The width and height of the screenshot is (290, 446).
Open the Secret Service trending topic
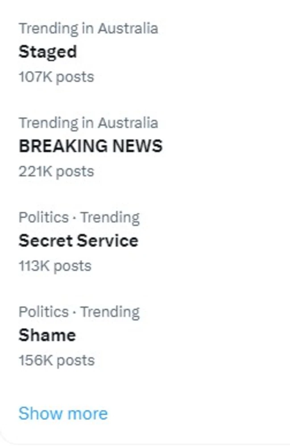pos(78,241)
